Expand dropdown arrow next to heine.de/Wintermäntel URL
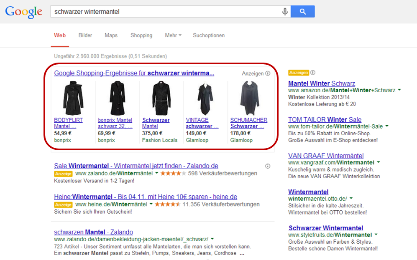Image resolution: width=417 pixels, height=260 pixels. [151, 204]
